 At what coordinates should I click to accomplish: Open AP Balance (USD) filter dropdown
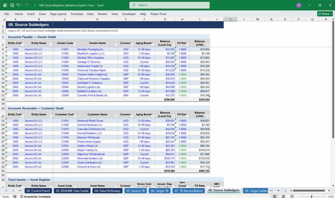pyautogui.click(x=208, y=45)
